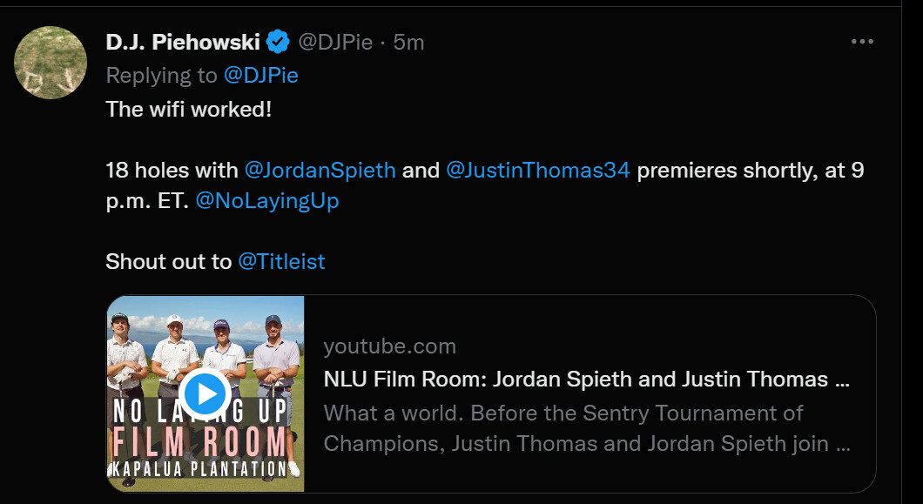Open the @NoLayingUp mention
This screenshot has width=923, height=504.
click(x=267, y=201)
